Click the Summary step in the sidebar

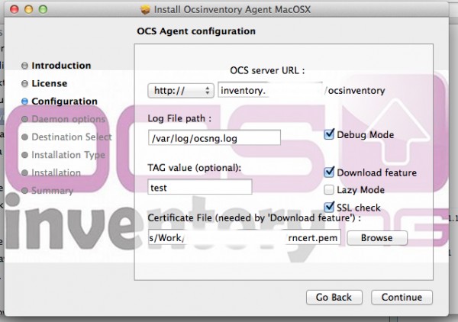[52, 191]
